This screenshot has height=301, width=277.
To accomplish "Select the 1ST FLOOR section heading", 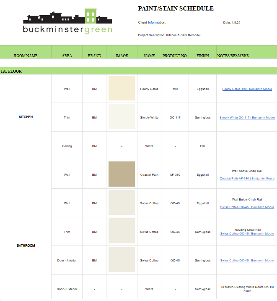I will pos(11,71).
